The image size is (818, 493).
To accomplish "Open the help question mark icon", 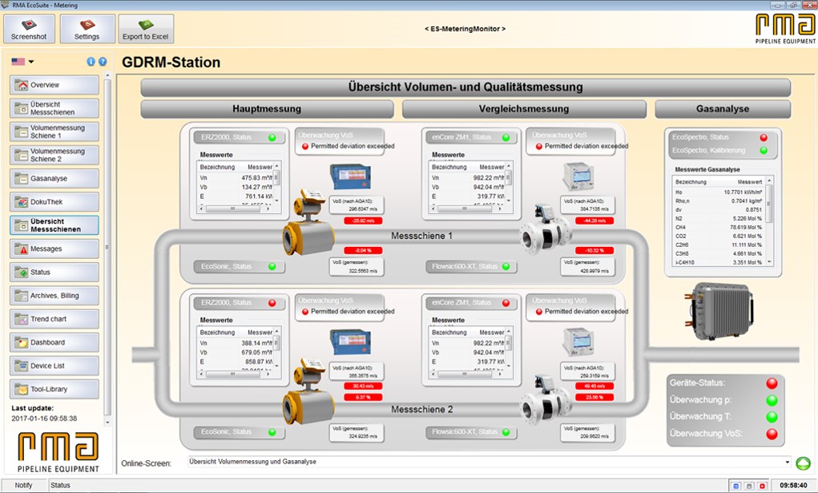I will pyautogui.click(x=103, y=62).
